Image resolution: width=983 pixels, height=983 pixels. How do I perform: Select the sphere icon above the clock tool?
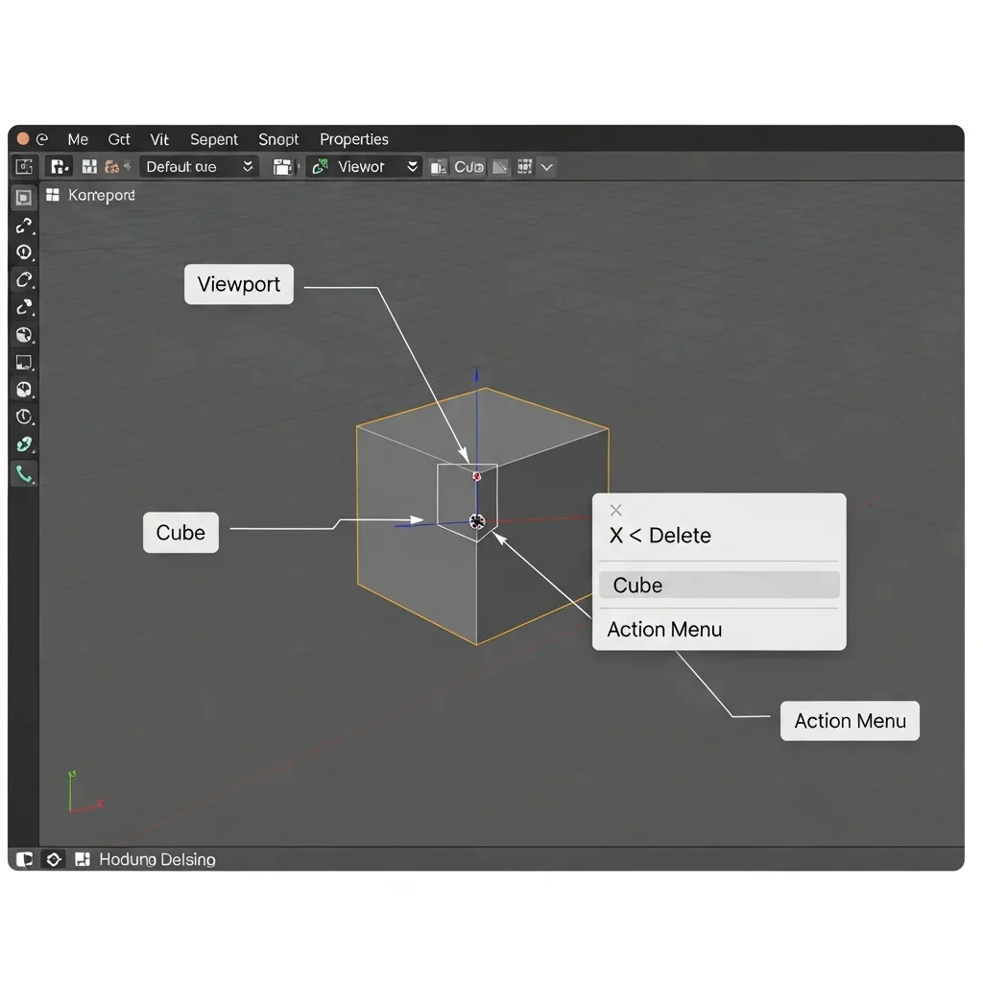tap(24, 390)
